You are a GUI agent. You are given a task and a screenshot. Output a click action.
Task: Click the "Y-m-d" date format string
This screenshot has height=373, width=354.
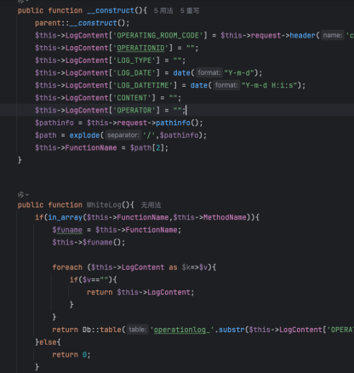[x=239, y=73]
